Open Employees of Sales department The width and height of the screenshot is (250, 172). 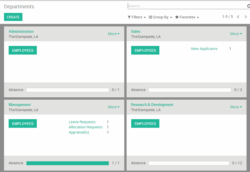point(145,50)
